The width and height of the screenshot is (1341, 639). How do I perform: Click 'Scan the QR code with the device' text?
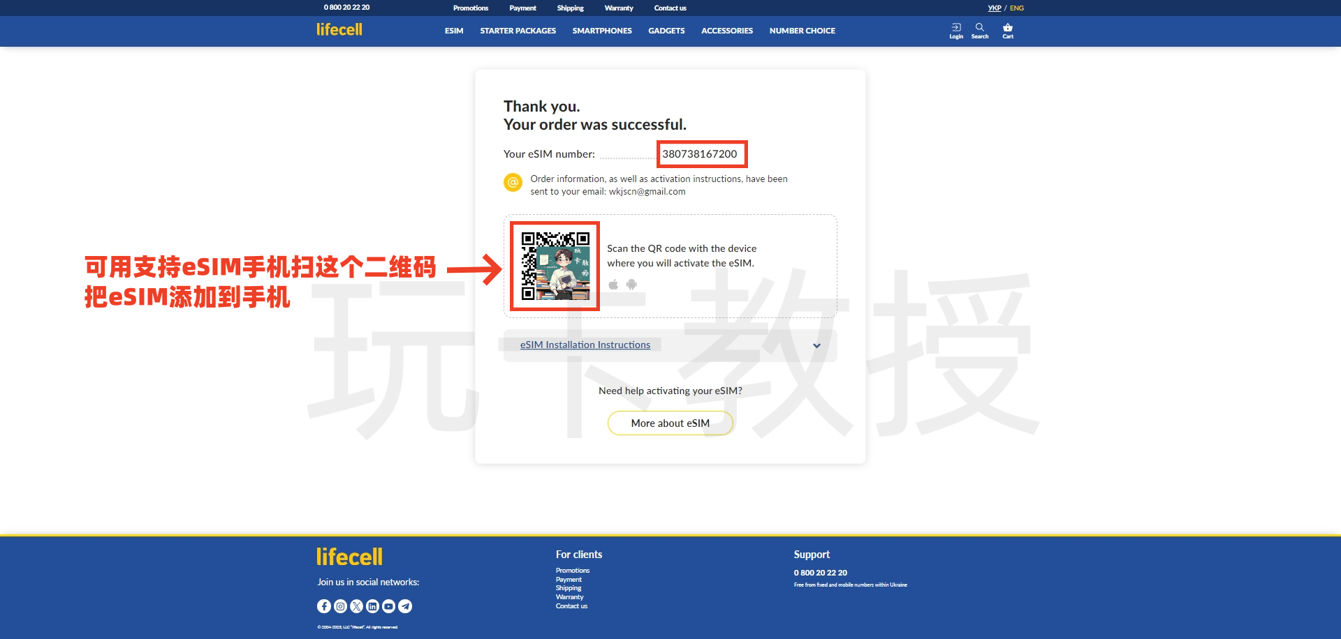point(682,248)
